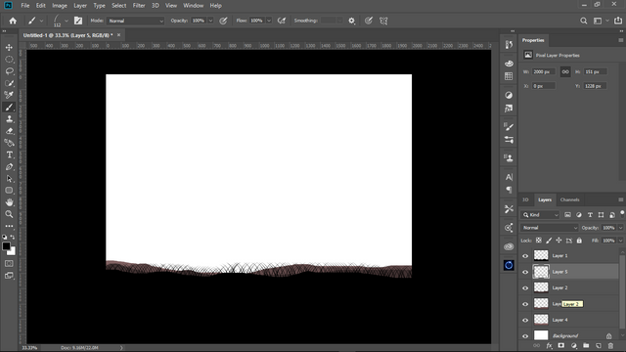The width and height of the screenshot is (626, 352).
Task: Close the Untitled-1 document tab
Action: pos(118,35)
